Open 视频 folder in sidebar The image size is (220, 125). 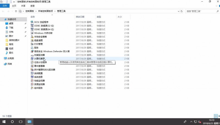click(11, 49)
